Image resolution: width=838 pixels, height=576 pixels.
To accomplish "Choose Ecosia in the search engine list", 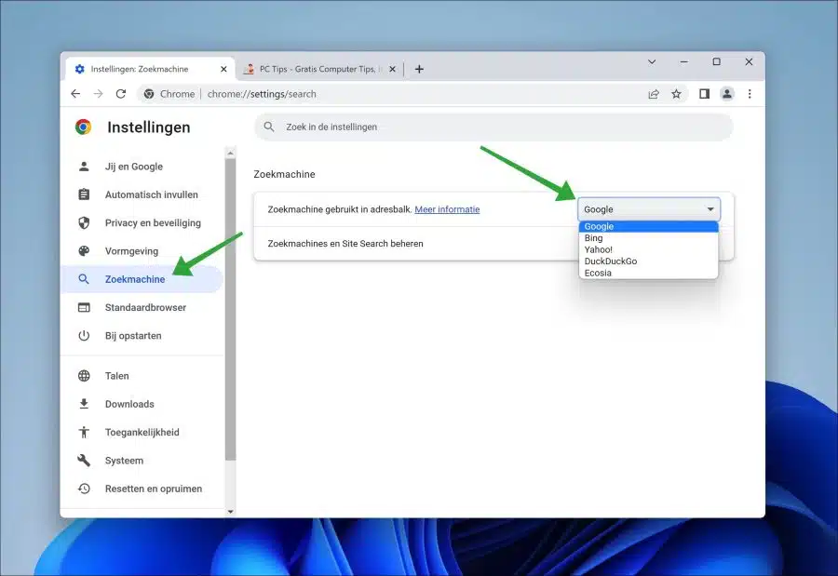I will point(648,273).
